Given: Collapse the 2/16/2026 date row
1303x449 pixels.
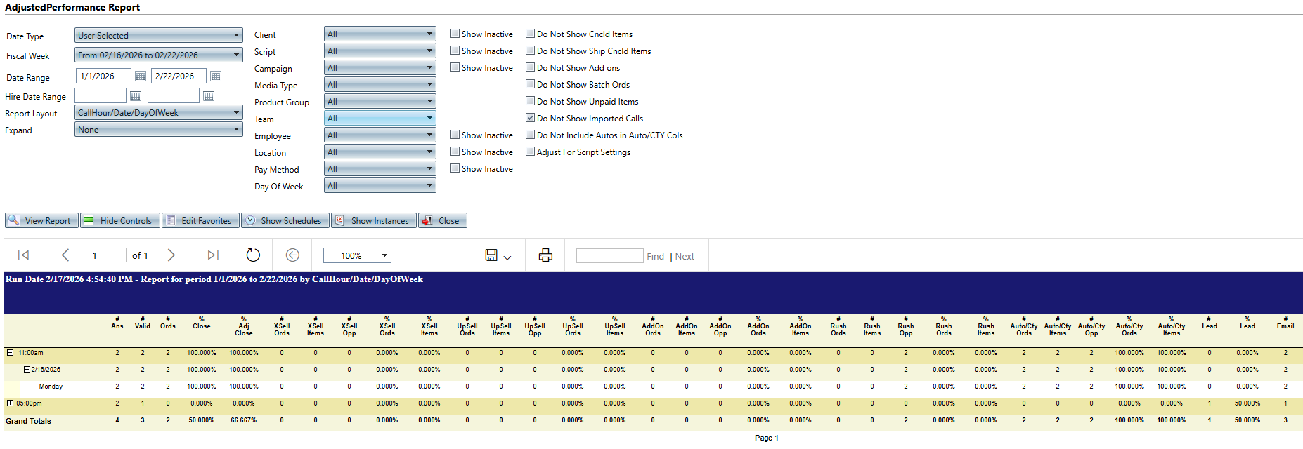Looking at the screenshot, I should [27, 370].
